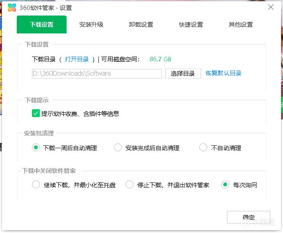This screenshot has width=283, height=233.
Task: Select the 每次询问 radio option
Action: (225, 185)
